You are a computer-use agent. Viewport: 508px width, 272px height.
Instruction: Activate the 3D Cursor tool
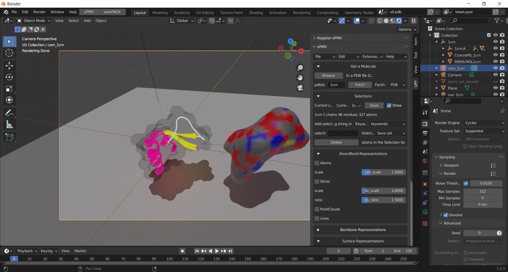pos(9,53)
